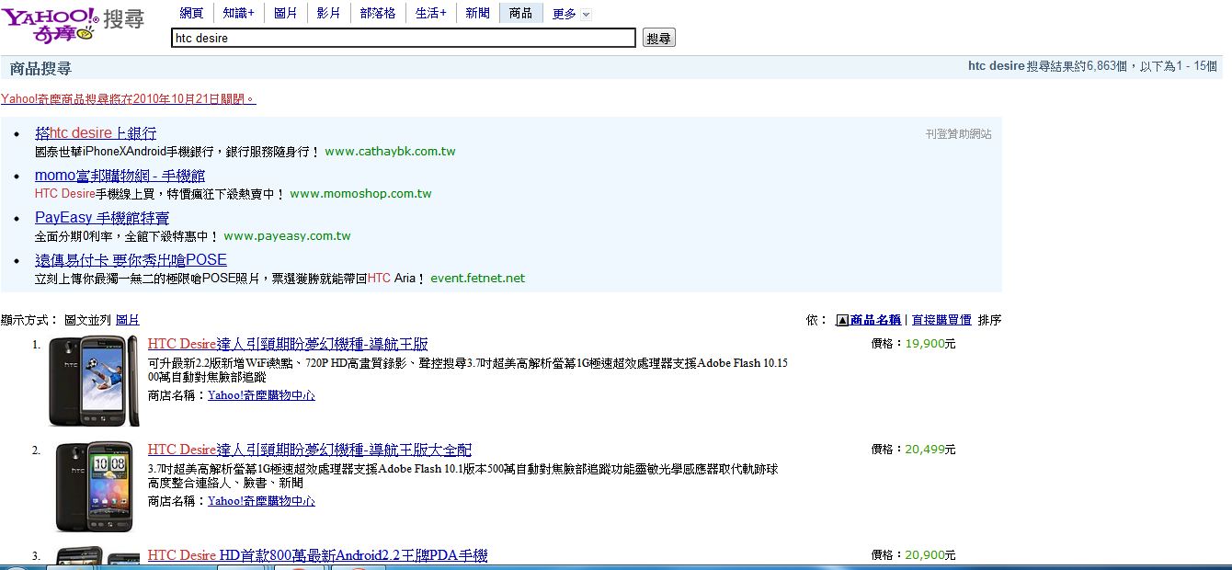The width and height of the screenshot is (1232, 570).
Task: Open the 生活+ tab
Action: click(x=430, y=13)
